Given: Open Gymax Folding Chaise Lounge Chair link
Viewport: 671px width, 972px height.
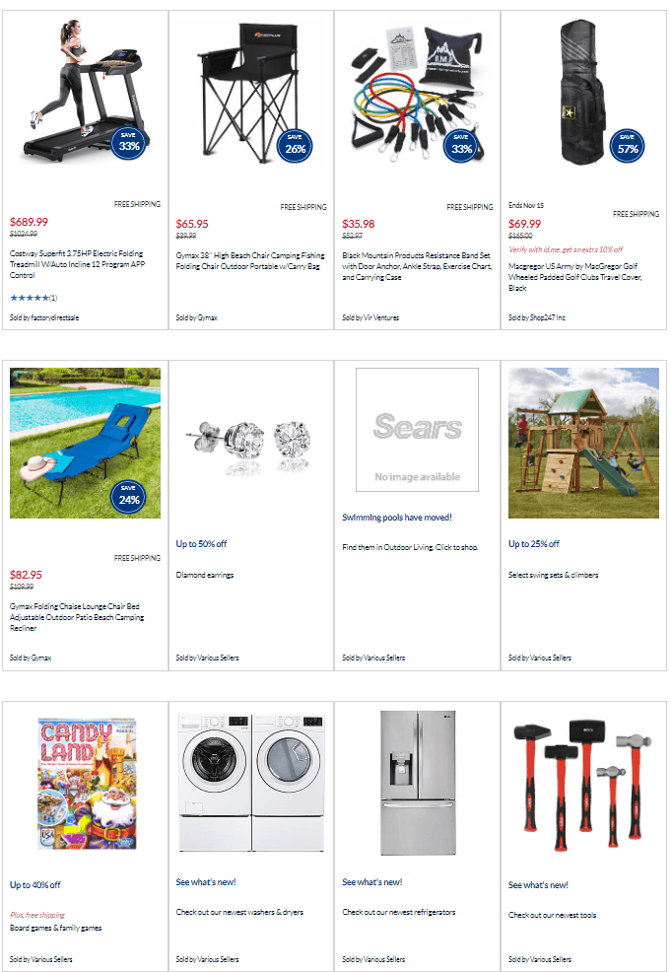Looking at the screenshot, I should [77, 617].
